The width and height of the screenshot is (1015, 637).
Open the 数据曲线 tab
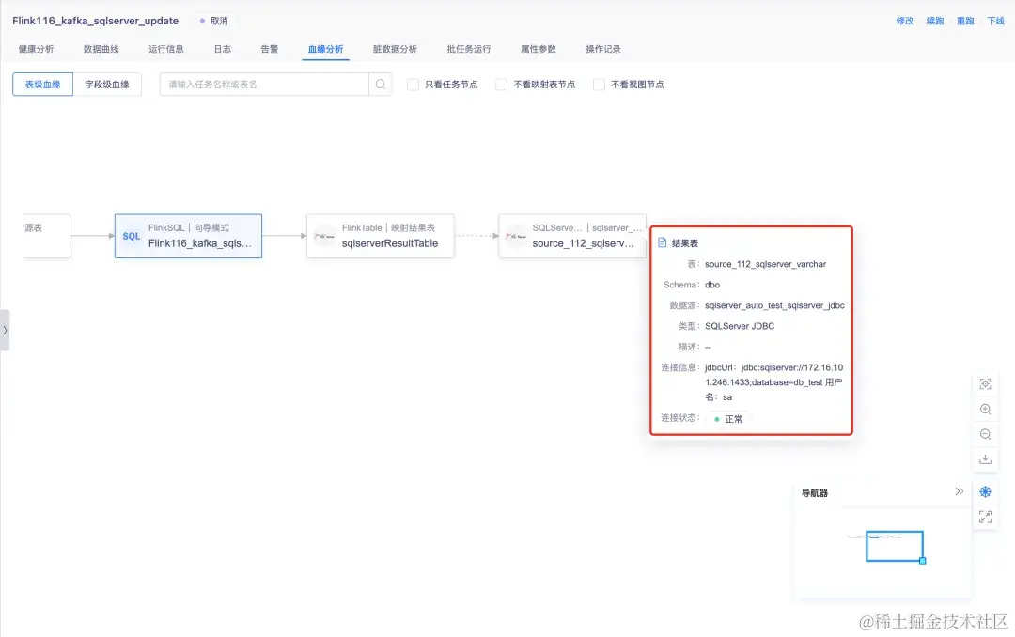[101, 49]
